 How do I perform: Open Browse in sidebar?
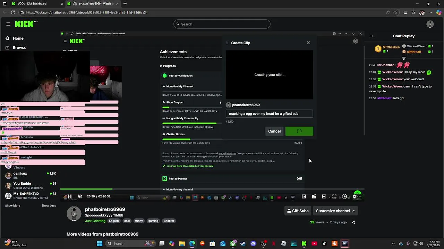16,48
